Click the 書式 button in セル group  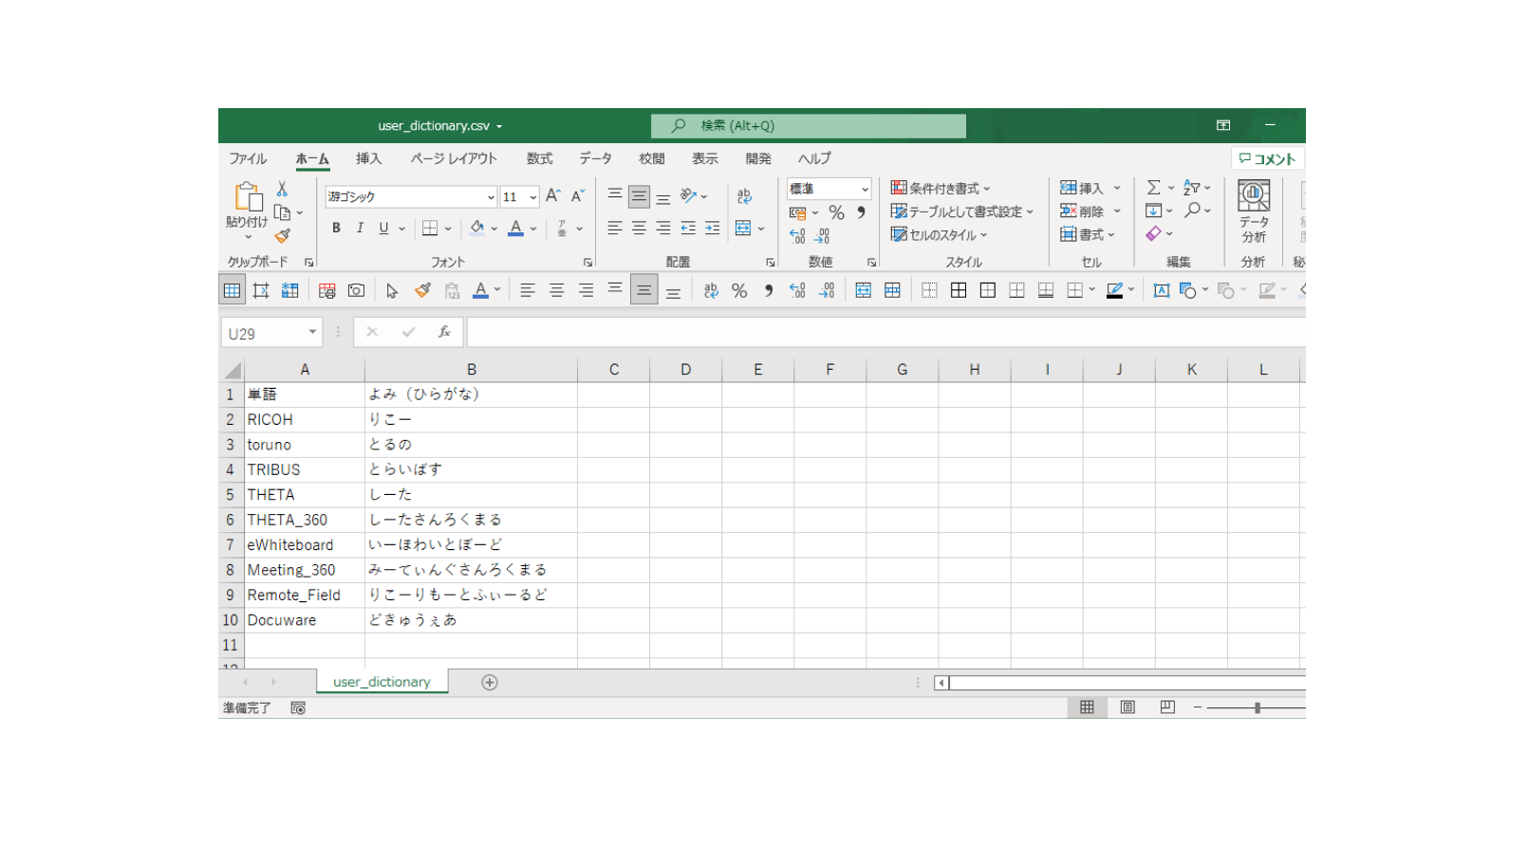point(1088,234)
